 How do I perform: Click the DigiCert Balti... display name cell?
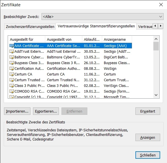click(x=116, y=57)
